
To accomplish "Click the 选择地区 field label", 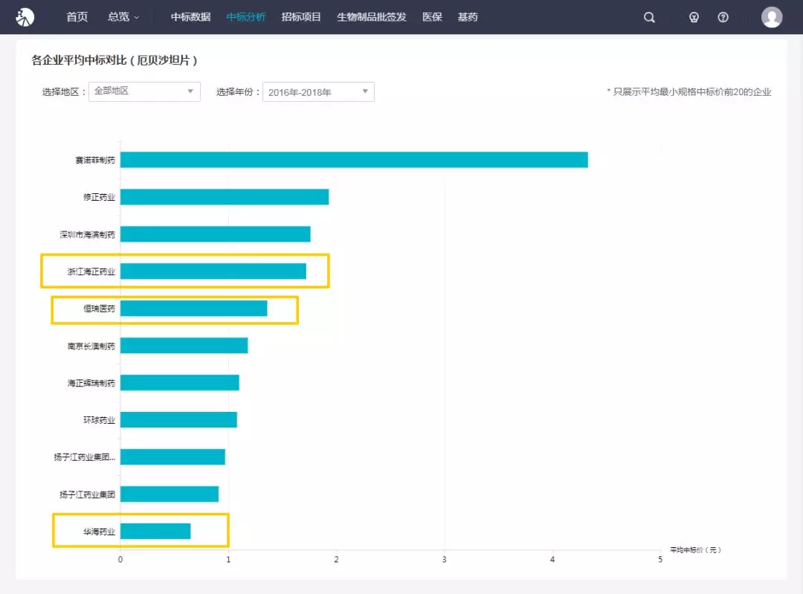I will coord(65,92).
